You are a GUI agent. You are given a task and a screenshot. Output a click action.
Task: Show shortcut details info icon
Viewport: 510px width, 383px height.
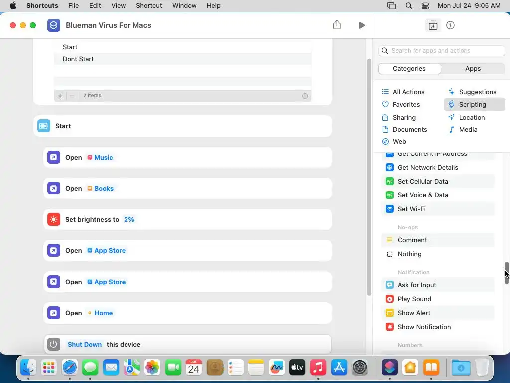450,25
